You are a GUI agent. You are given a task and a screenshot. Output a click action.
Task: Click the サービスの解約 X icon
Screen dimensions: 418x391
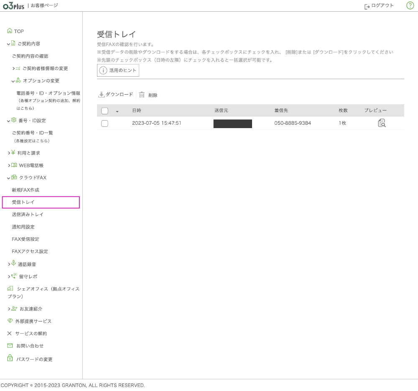point(9,333)
